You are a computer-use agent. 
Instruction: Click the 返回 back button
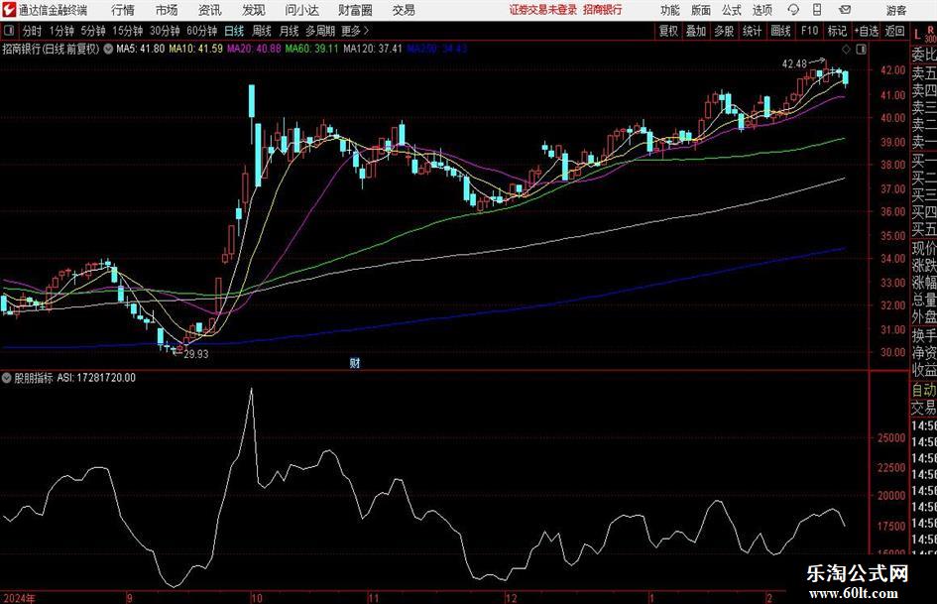pos(894,31)
